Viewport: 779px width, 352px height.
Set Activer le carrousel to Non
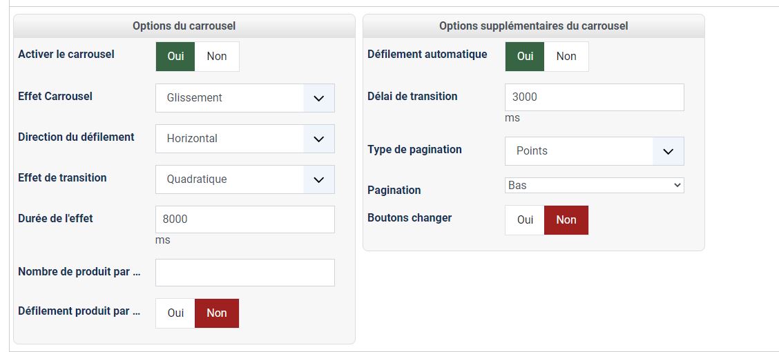click(217, 57)
